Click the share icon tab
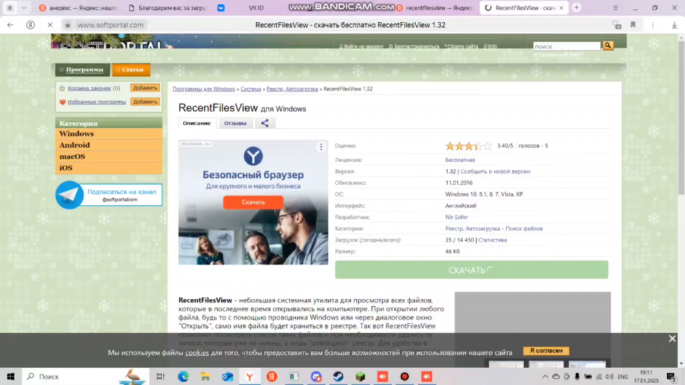The height and width of the screenshot is (385, 685). [264, 123]
